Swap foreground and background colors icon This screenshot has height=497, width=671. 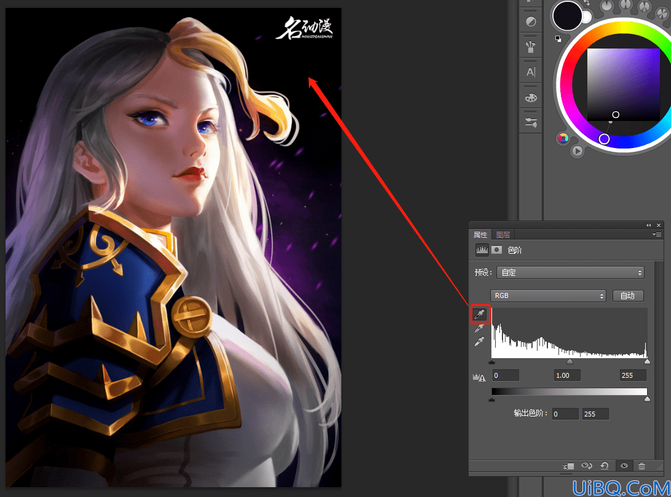pyautogui.click(x=587, y=3)
